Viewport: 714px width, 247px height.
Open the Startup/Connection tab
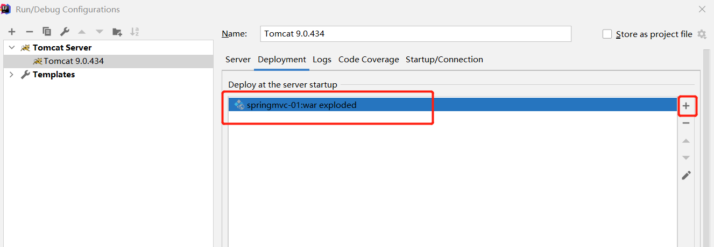click(x=444, y=59)
